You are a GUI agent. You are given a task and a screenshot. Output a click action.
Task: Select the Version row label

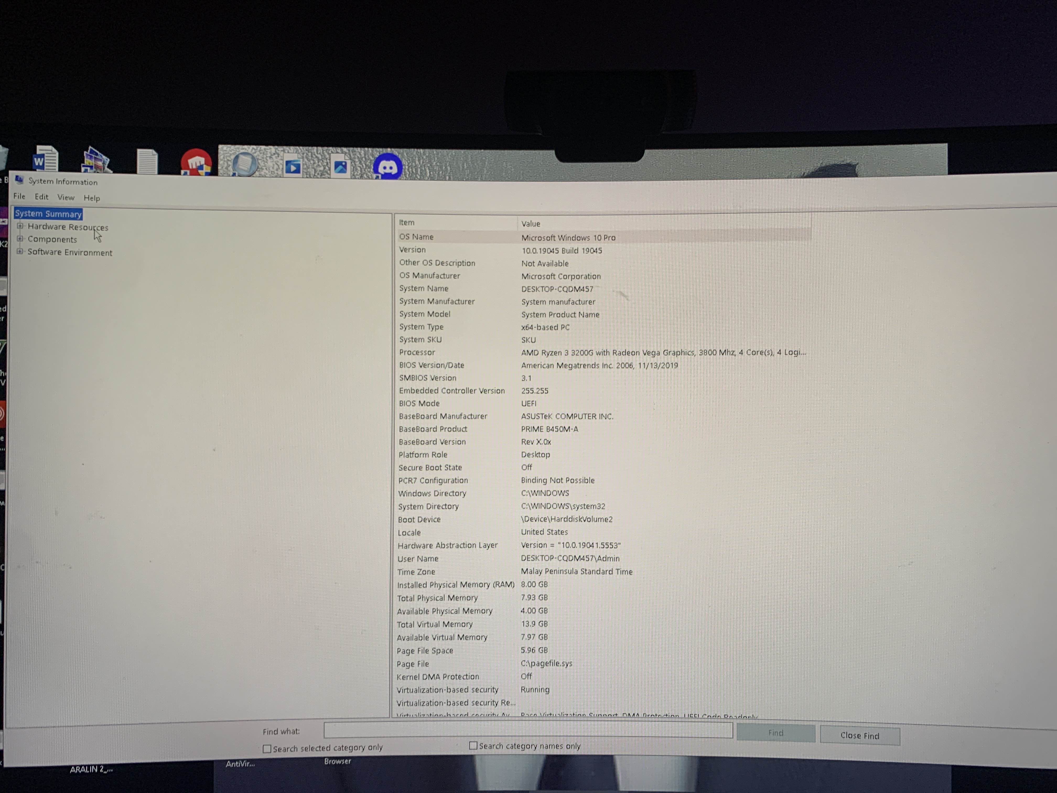[412, 249]
